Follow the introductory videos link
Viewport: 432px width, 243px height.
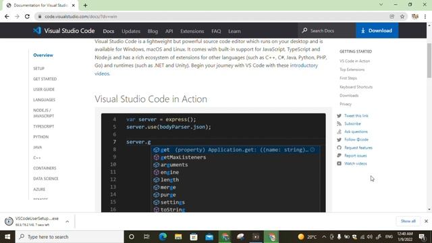click(206, 70)
